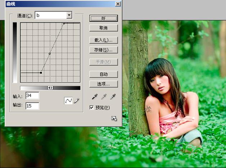Click the 取消 cancel button
This screenshot has width=226, height=168.
(104, 28)
